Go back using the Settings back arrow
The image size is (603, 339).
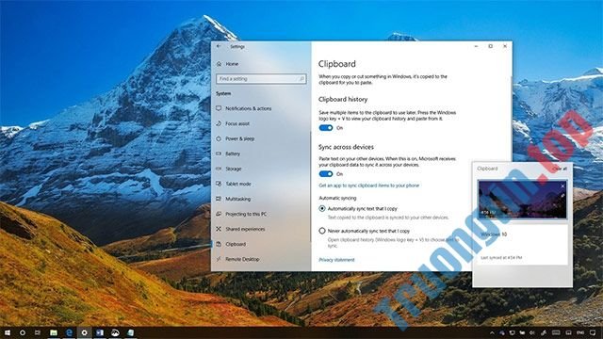pos(219,46)
